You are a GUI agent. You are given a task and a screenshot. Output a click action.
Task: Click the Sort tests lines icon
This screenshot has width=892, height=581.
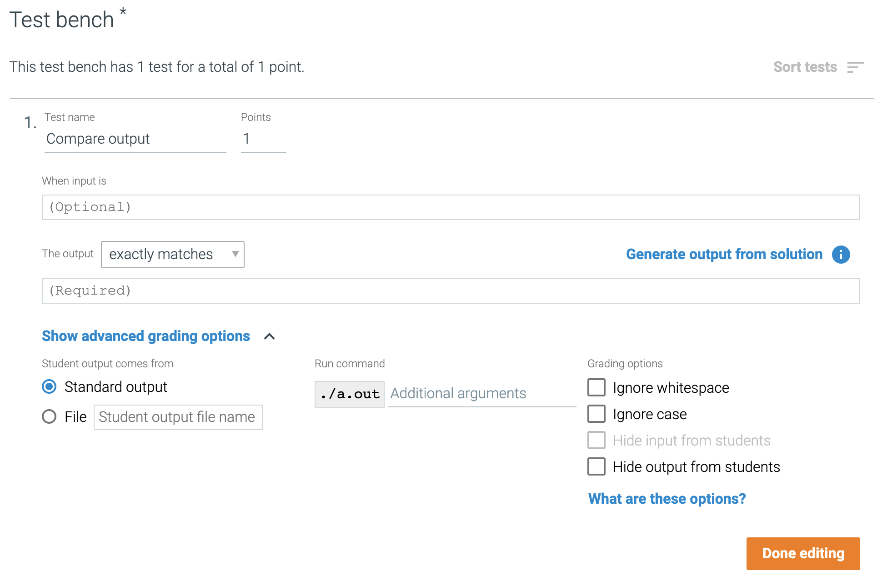pos(855,67)
